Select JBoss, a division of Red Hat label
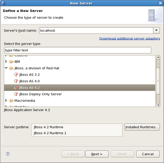This screenshot has width=164, height=163. click(x=37, y=68)
